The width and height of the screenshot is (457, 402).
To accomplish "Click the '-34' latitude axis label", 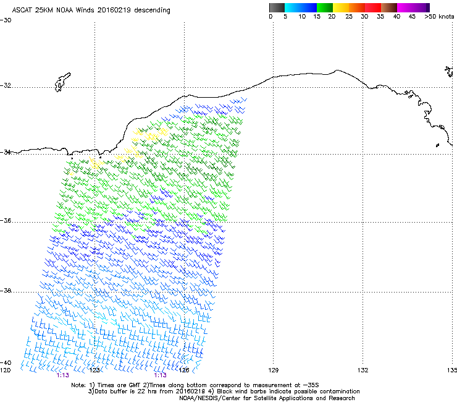I will click(6, 152).
